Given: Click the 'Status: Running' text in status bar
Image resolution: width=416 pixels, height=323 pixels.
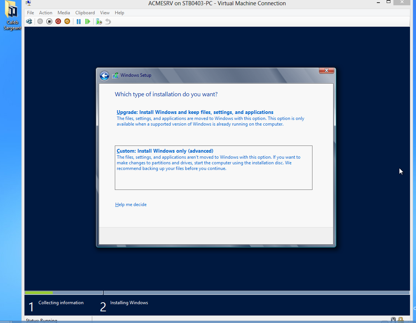Looking at the screenshot, I should 41,320.
